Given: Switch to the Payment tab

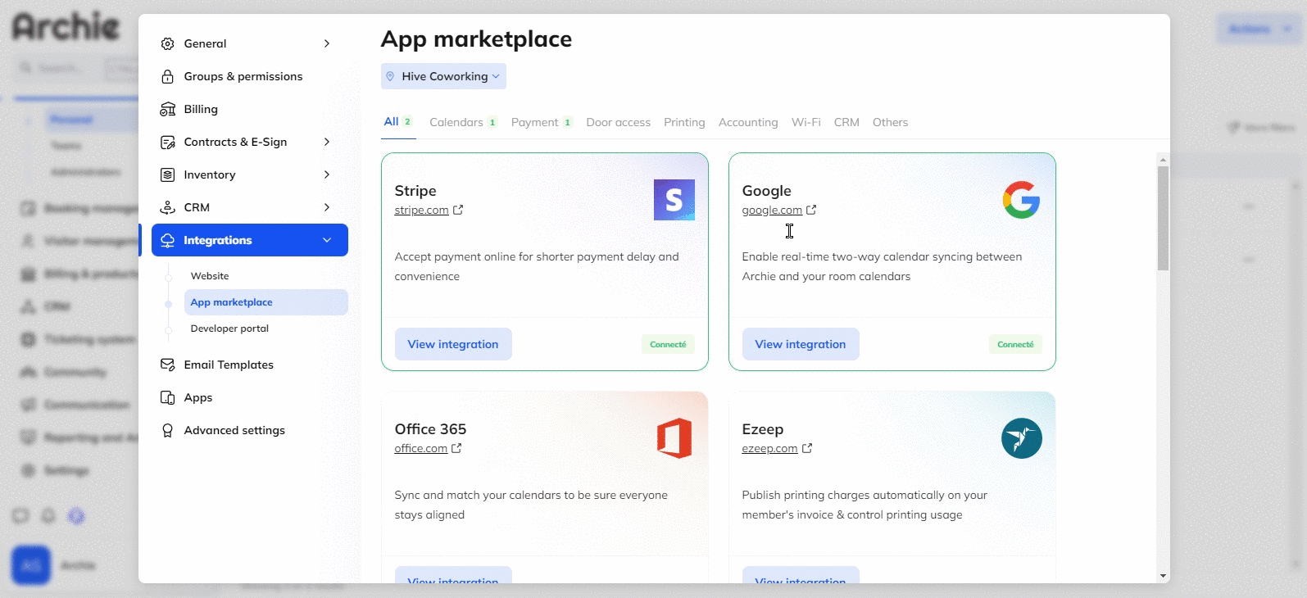Looking at the screenshot, I should pos(541,122).
